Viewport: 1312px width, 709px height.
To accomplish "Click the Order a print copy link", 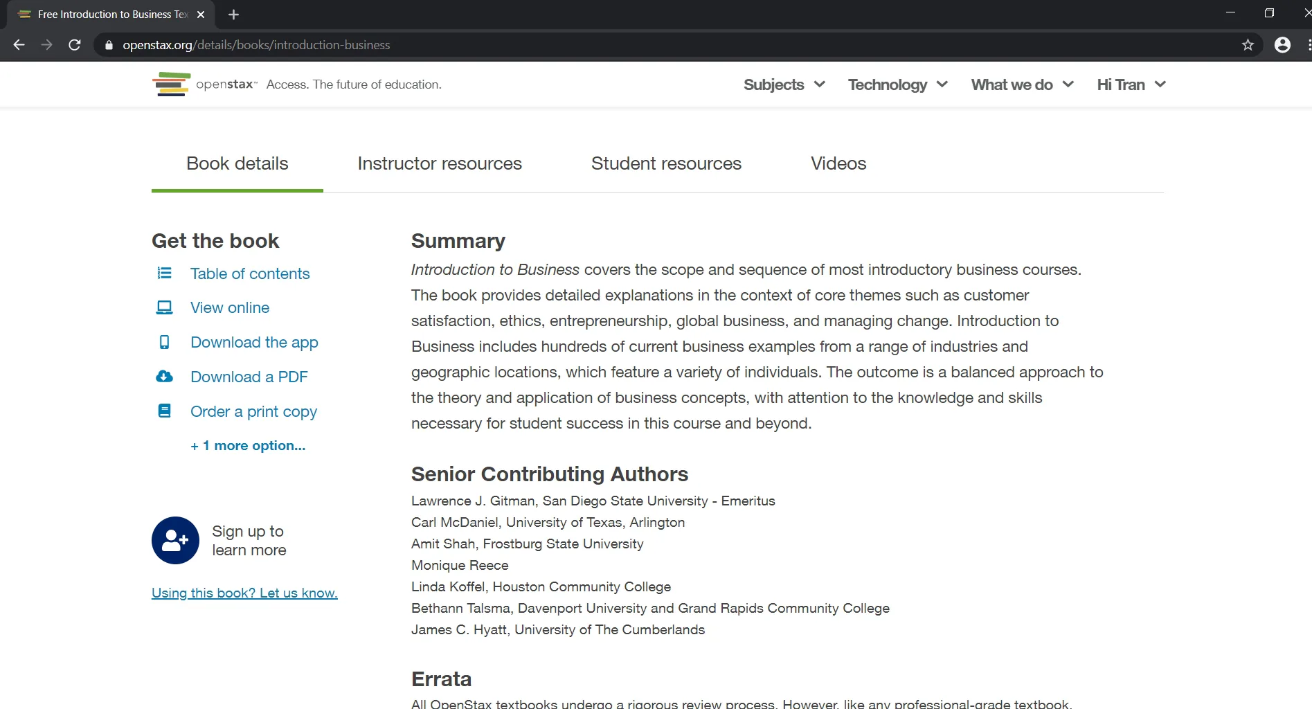I will click(x=253, y=411).
